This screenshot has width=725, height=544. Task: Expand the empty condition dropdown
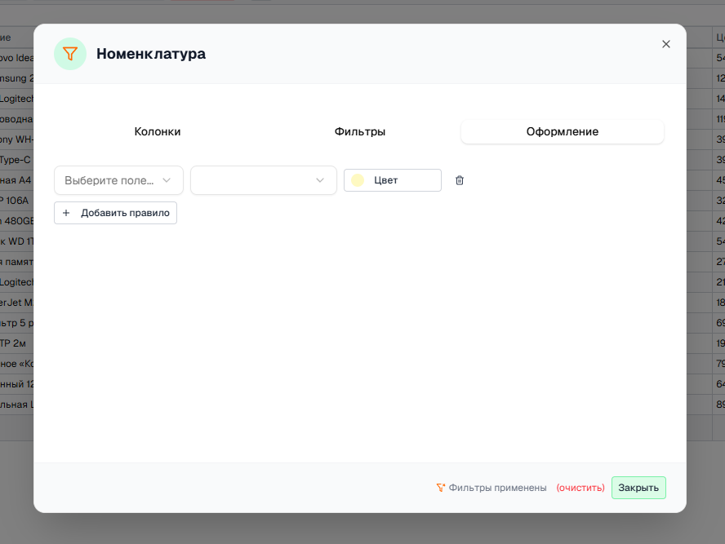(x=264, y=180)
